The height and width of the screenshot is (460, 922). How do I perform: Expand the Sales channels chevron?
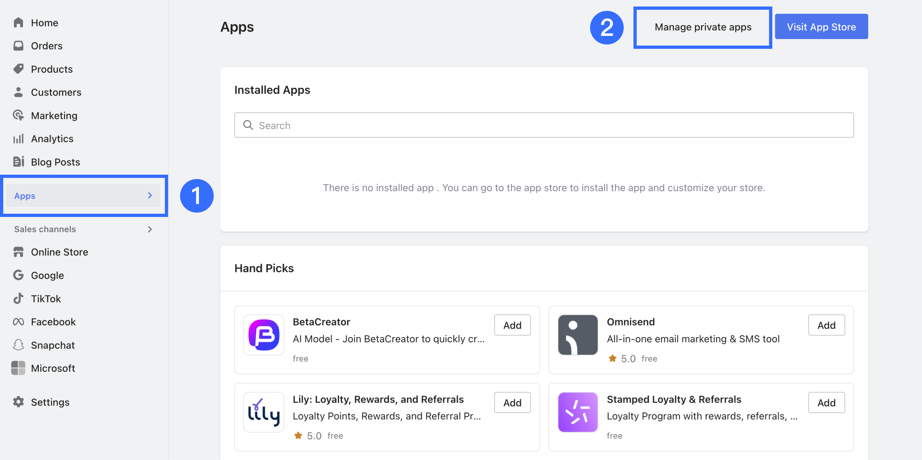pyautogui.click(x=150, y=229)
